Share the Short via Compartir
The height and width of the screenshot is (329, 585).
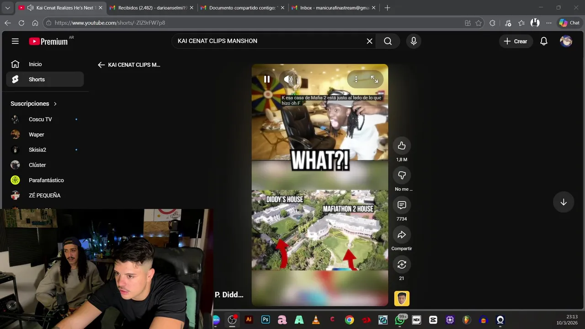[402, 235]
